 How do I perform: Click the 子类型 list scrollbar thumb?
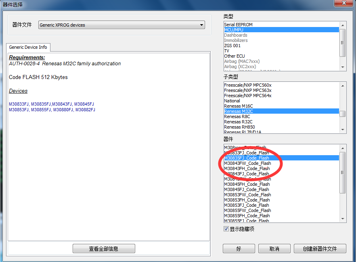tap(343, 114)
